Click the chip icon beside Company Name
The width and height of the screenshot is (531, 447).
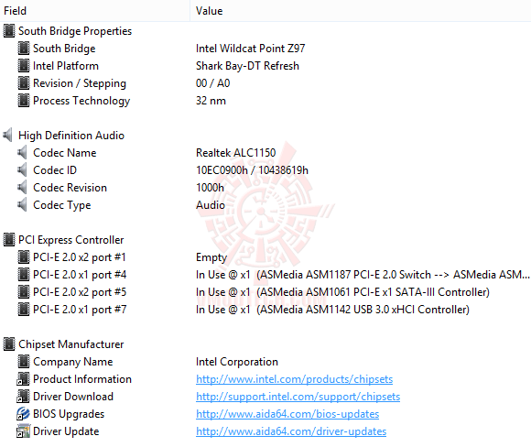point(24,361)
